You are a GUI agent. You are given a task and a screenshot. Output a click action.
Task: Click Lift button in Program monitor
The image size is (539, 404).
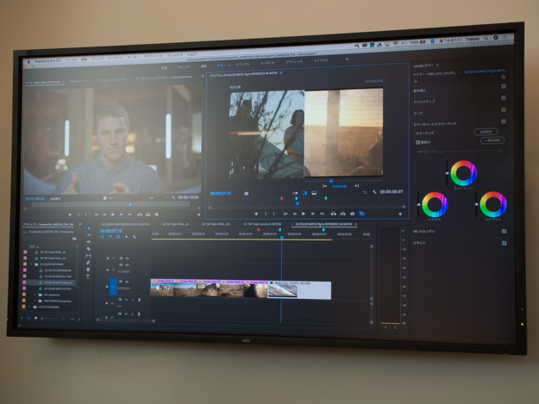pyautogui.click(x=334, y=214)
